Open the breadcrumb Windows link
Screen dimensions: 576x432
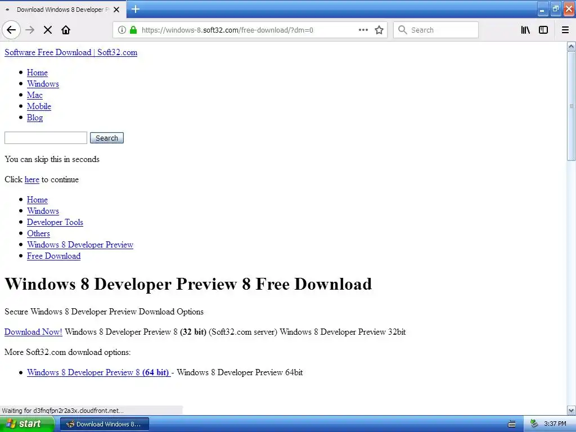coord(43,211)
